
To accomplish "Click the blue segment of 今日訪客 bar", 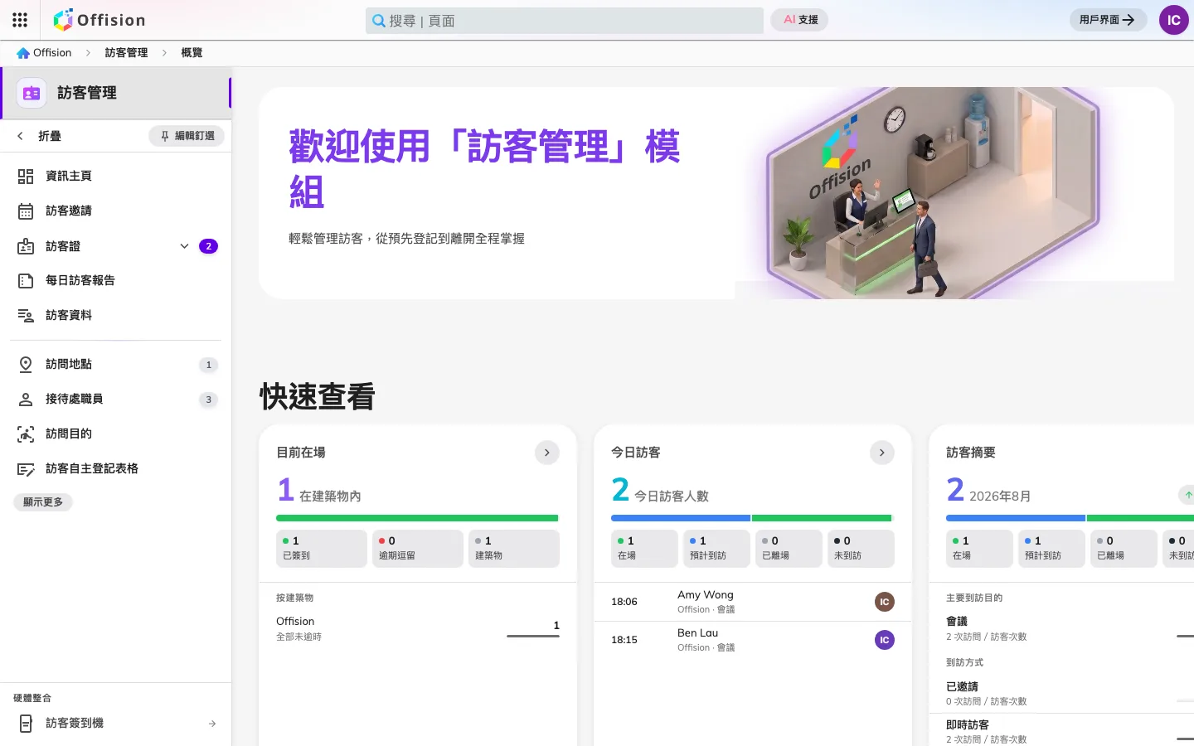I will (x=681, y=518).
